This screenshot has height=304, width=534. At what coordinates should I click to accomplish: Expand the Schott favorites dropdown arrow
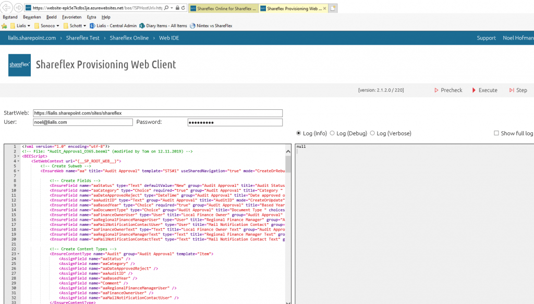tap(84, 26)
